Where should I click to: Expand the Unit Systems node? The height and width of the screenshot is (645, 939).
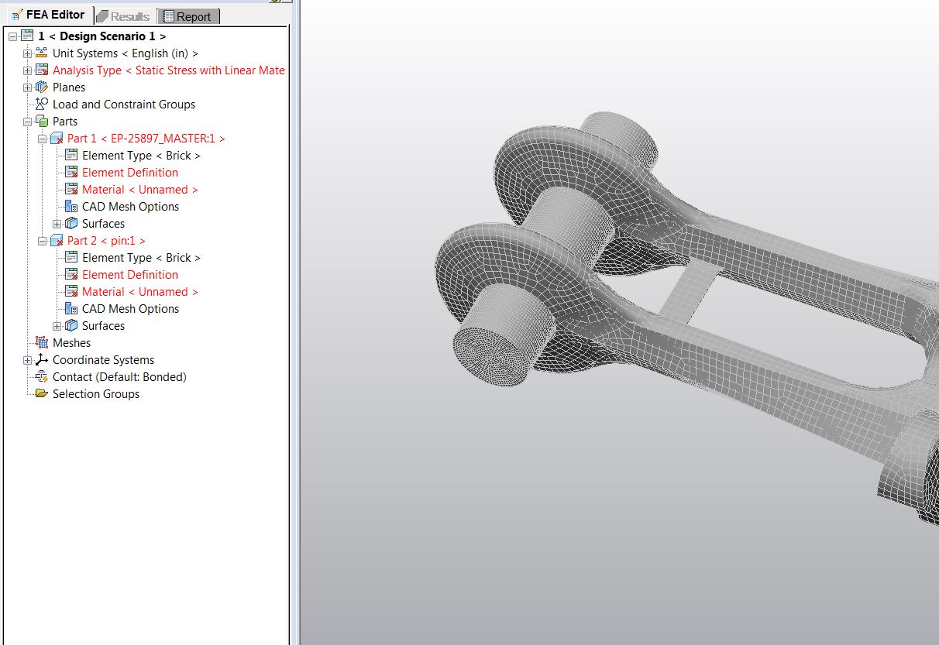27,53
